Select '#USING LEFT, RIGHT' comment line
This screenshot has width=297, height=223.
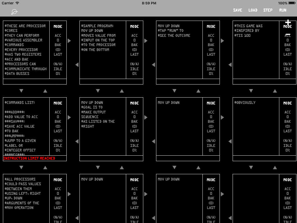23,194
